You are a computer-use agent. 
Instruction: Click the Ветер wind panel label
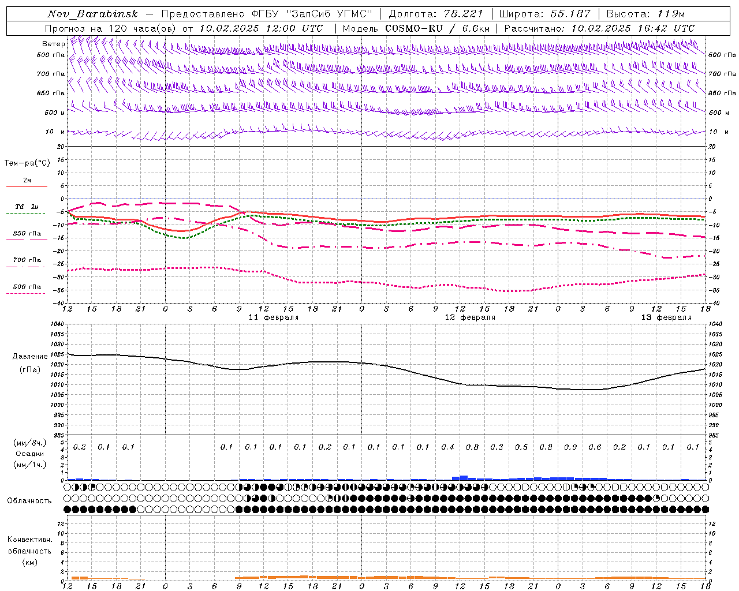click(x=53, y=44)
